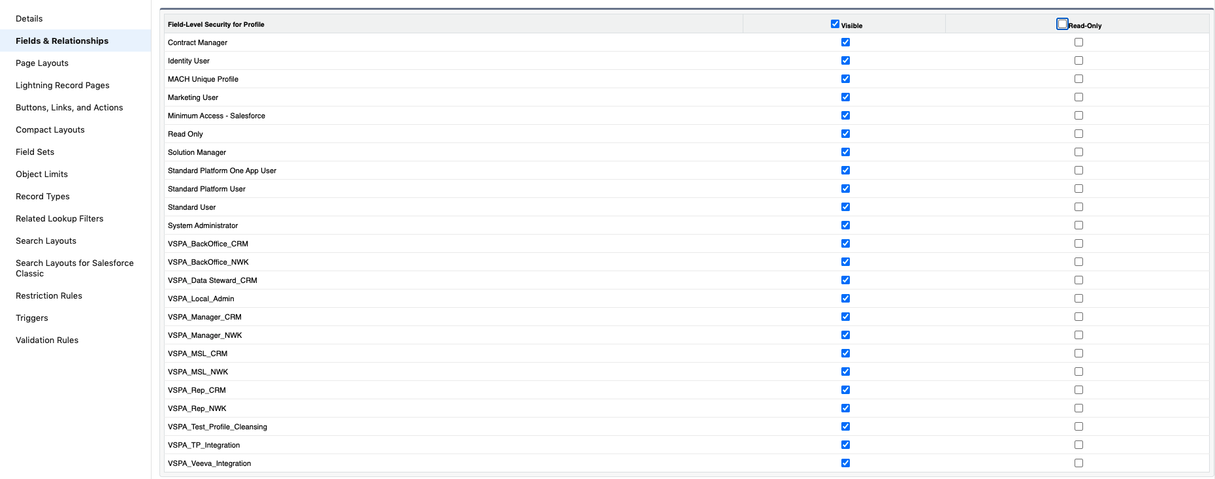The image size is (1215, 479).
Task: Check Read-Only for VSPA_Rep_NWK
Action: (x=1078, y=408)
